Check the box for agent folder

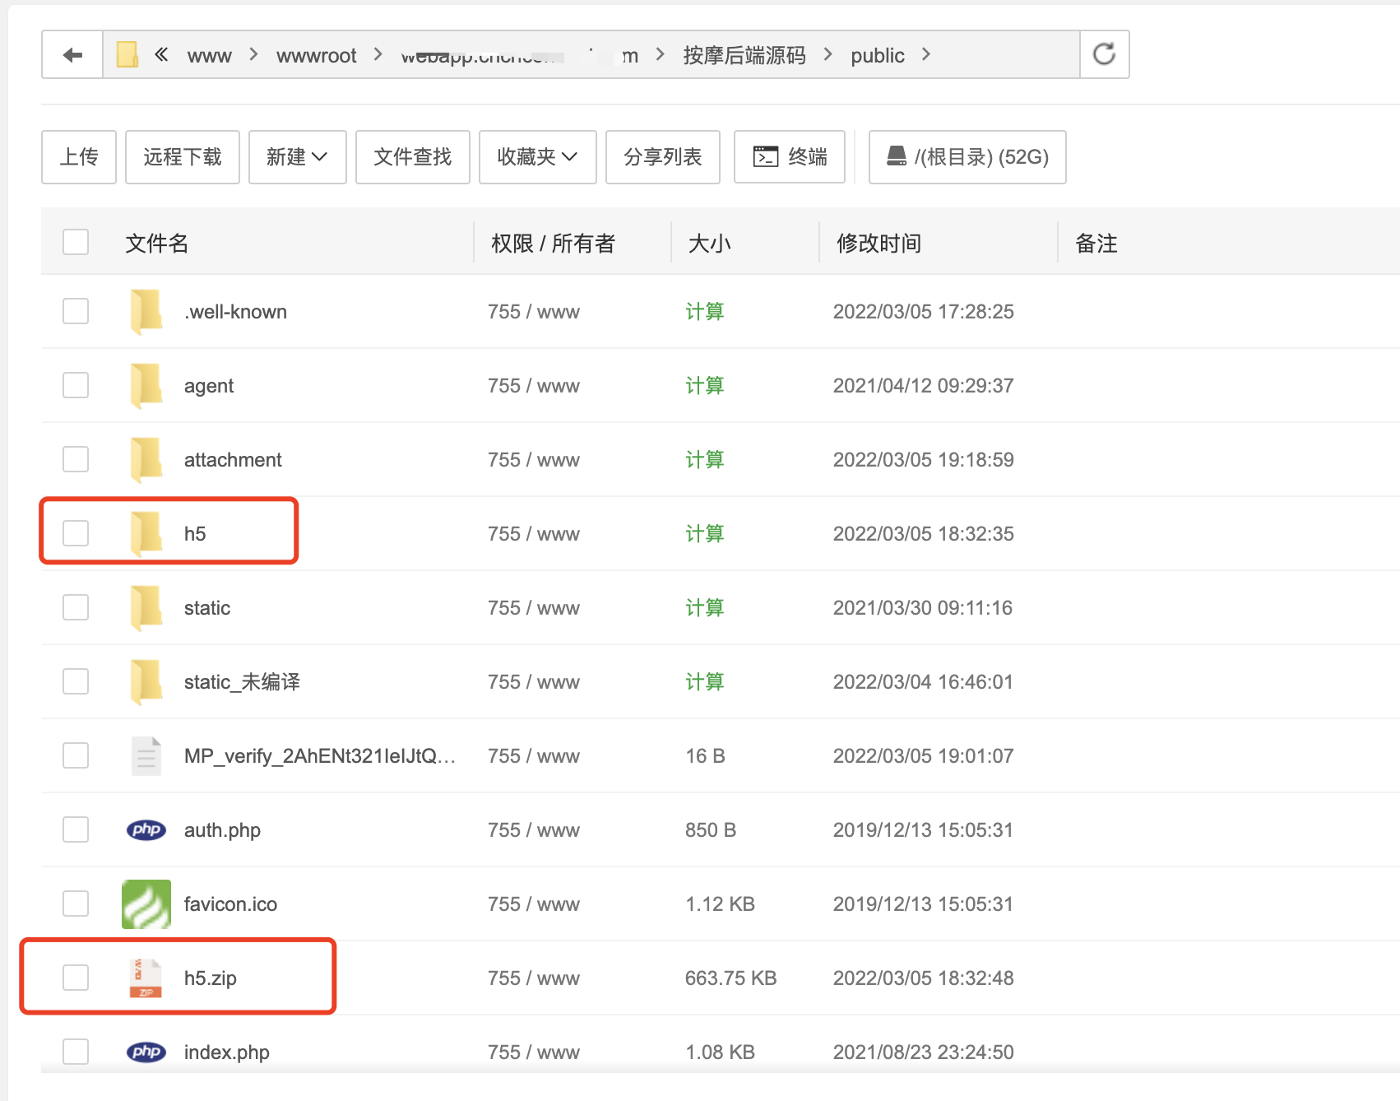tap(76, 385)
